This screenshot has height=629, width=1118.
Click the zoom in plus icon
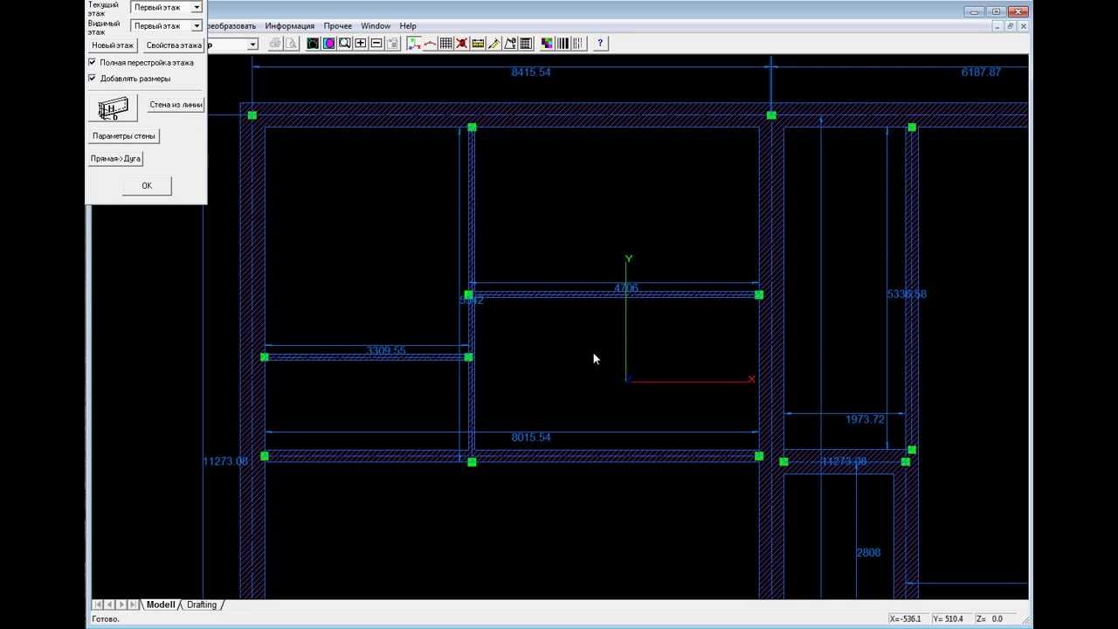(361, 44)
